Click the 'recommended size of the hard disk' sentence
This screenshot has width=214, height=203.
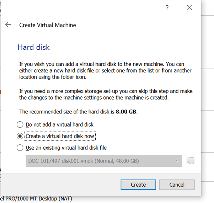click(68, 112)
